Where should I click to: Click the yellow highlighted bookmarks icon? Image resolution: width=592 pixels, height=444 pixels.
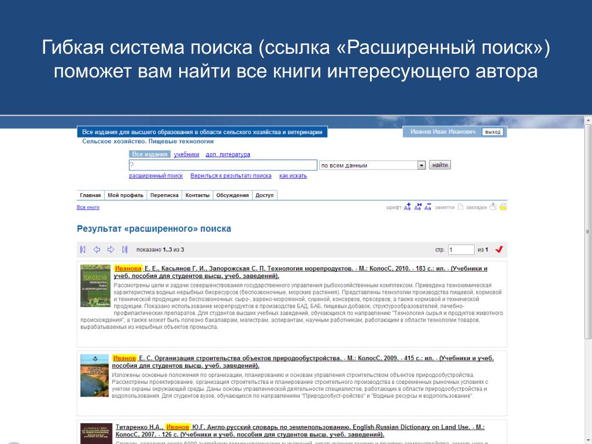click(503, 206)
